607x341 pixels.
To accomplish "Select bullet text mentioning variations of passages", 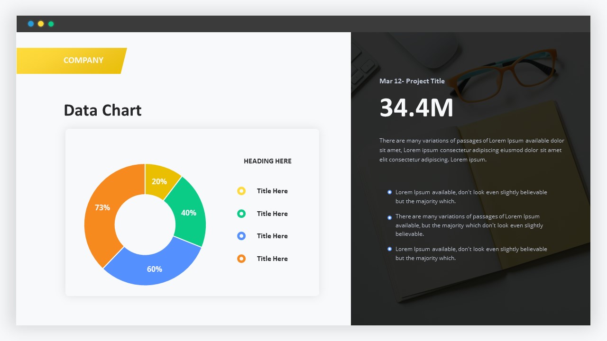I will 469,225.
